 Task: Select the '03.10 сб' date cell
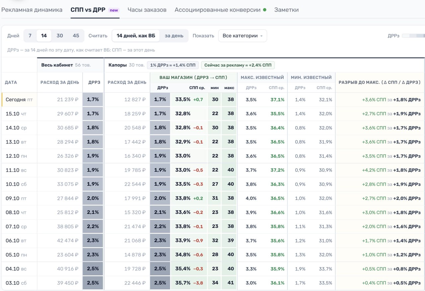point(19,283)
